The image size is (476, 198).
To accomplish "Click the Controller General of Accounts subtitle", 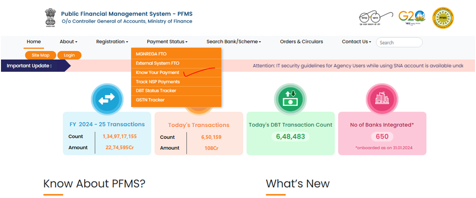I will pos(127,21).
